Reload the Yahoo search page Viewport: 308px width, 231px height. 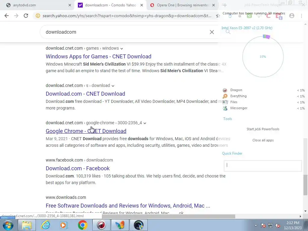[26, 16]
